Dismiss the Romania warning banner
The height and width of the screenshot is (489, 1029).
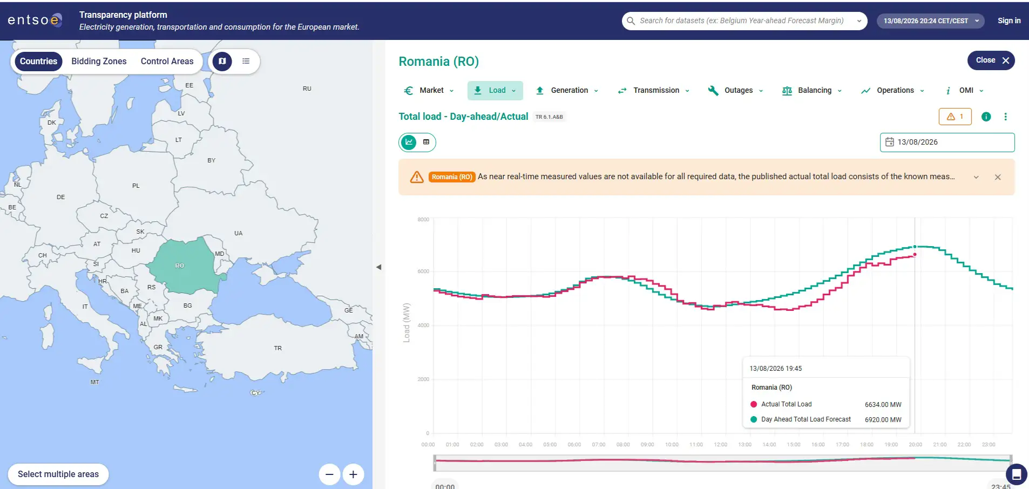998,177
